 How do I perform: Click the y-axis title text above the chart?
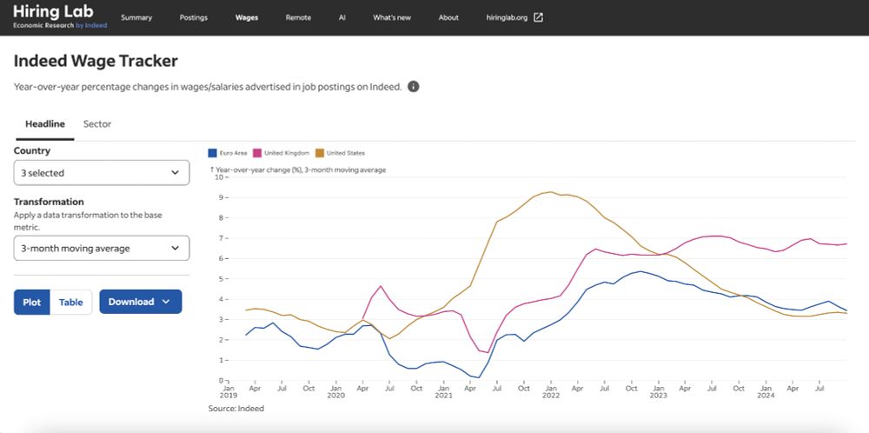pos(297,170)
